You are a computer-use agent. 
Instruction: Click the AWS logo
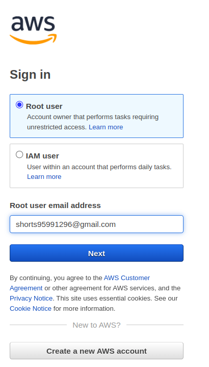[x=33, y=30]
